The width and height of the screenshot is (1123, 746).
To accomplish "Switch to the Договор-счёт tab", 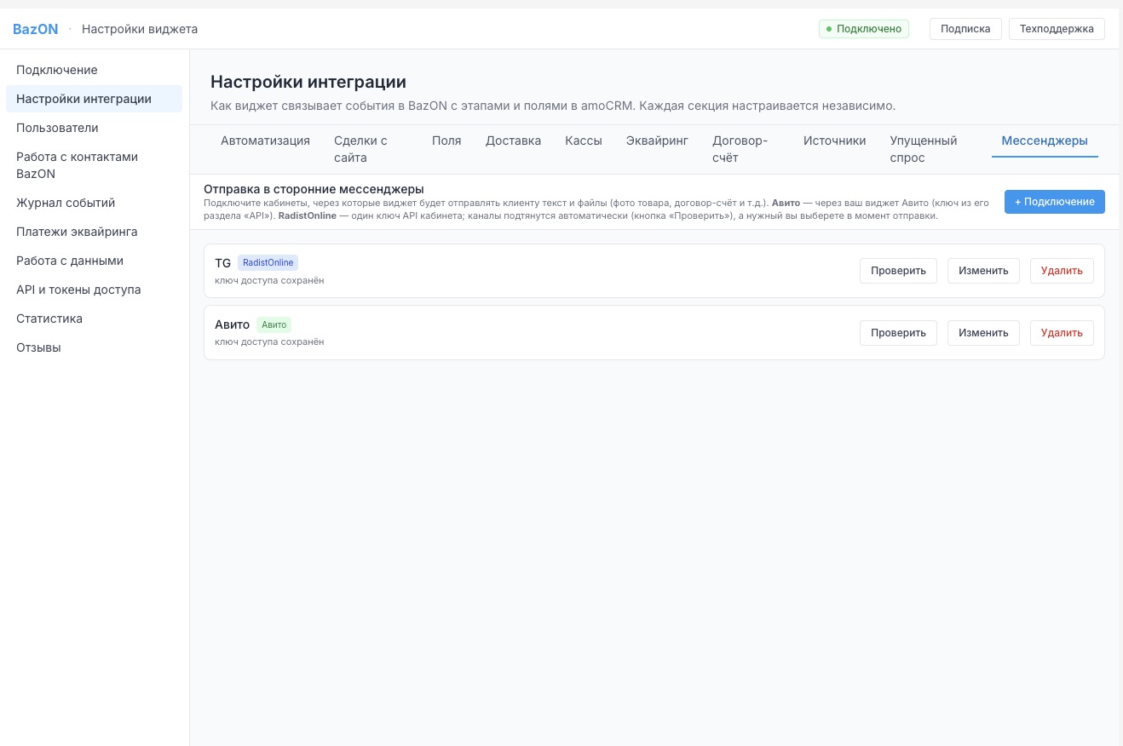I will 746,149.
